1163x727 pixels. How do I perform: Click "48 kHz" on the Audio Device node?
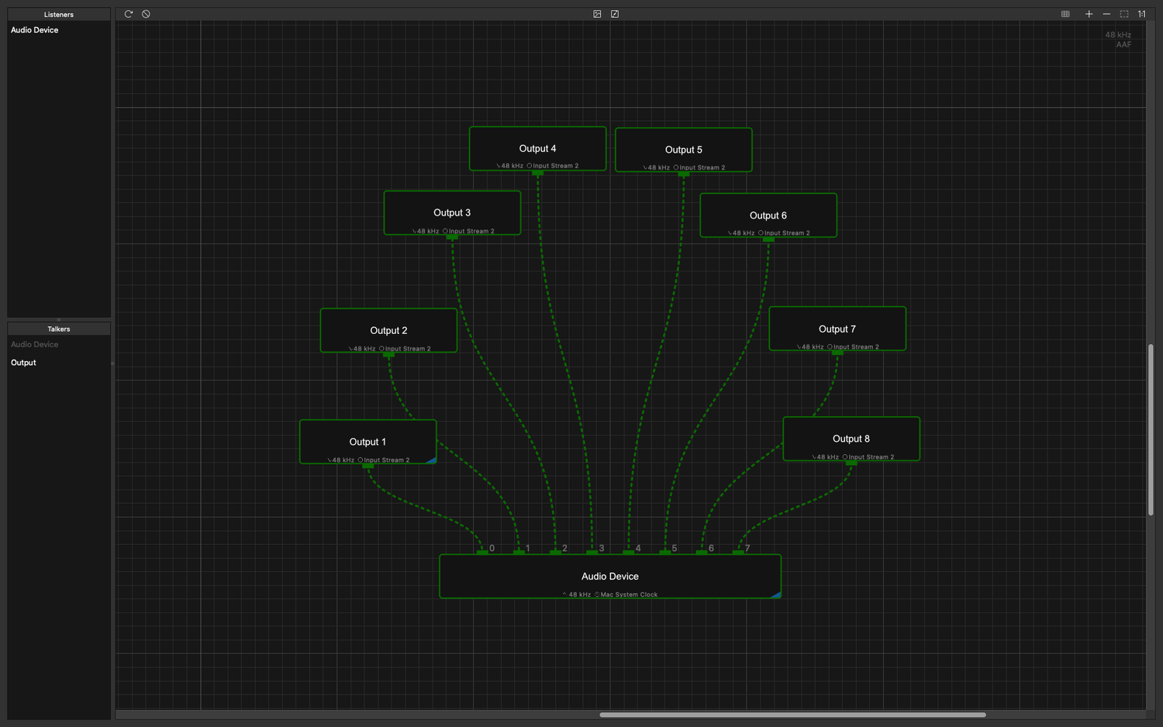pos(580,595)
